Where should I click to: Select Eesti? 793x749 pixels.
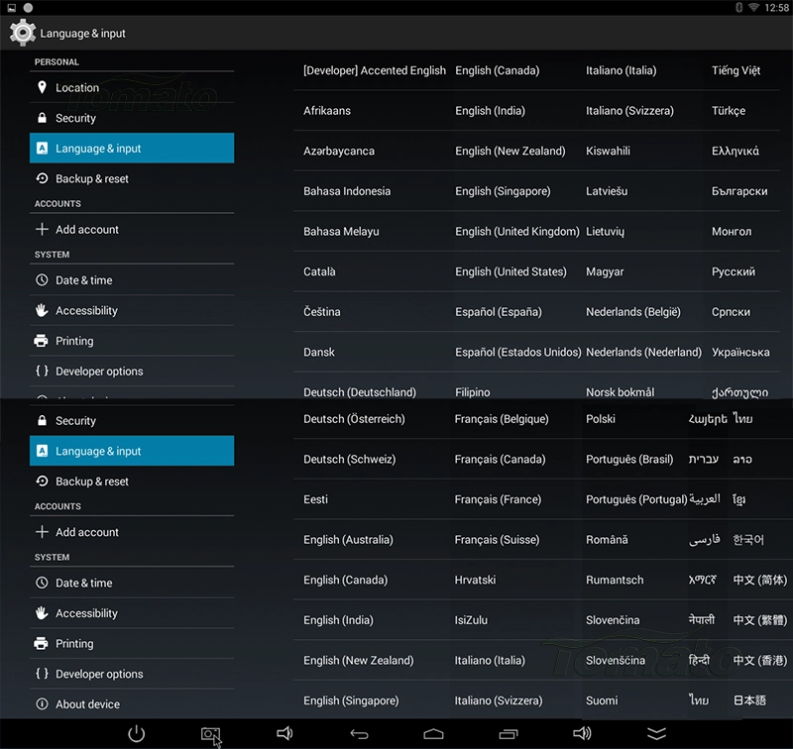tap(315, 499)
